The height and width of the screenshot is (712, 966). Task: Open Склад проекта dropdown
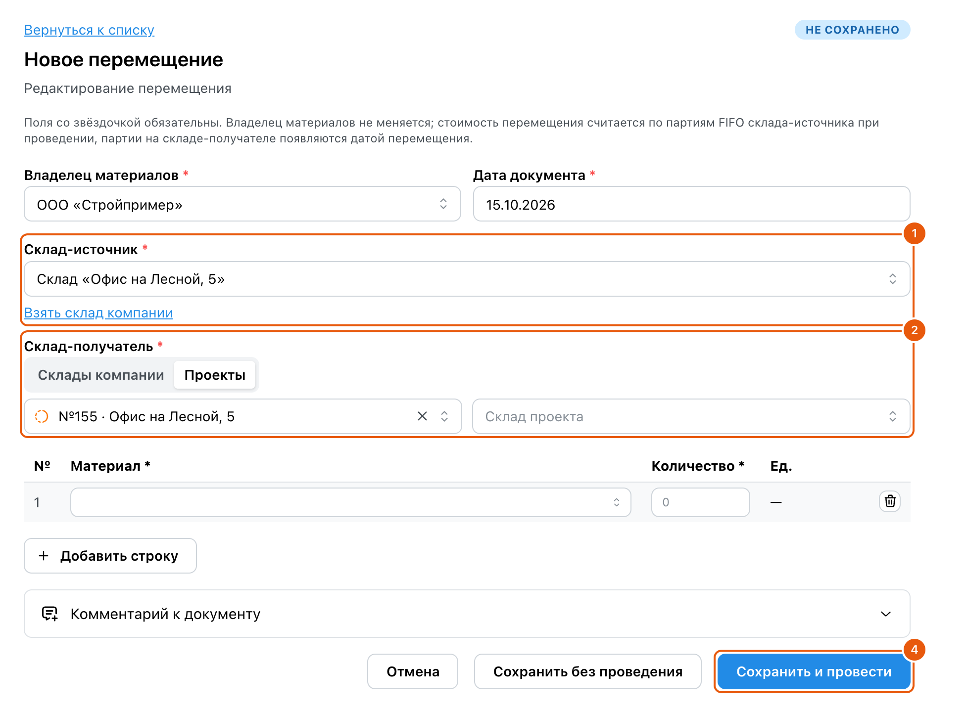(691, 416)
